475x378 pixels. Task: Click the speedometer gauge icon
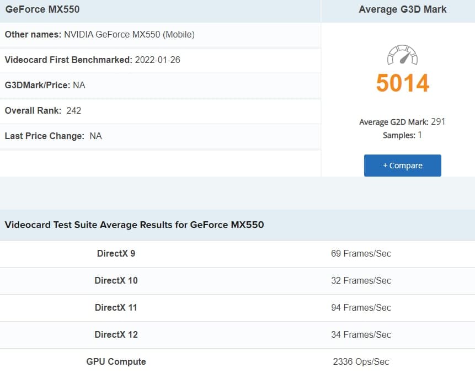tap(402, 55)
